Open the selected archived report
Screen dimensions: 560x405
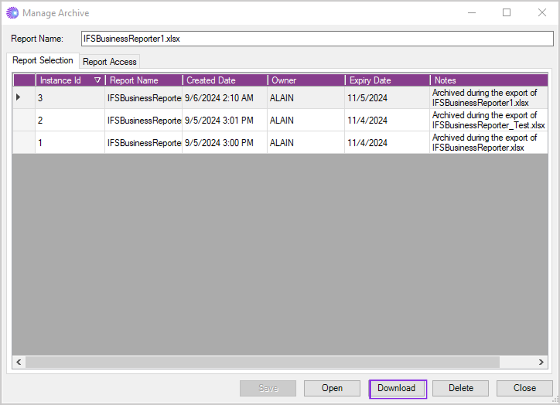pyautogui.click(x=332, y=388)
